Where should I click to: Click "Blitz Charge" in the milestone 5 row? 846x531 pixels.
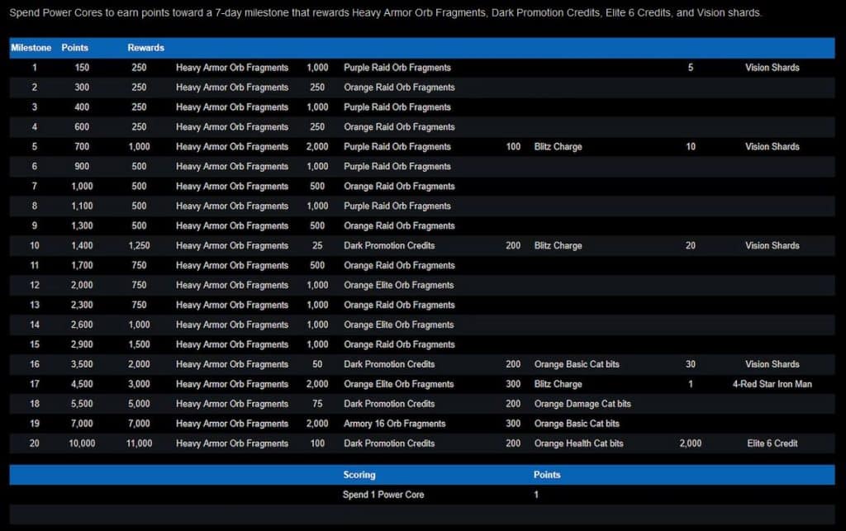point(558,147)
